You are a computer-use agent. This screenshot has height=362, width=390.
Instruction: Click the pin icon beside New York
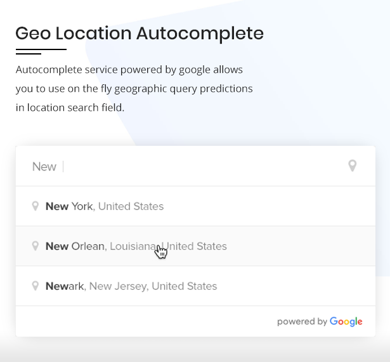pyautogui.click(x=36, y=206)
